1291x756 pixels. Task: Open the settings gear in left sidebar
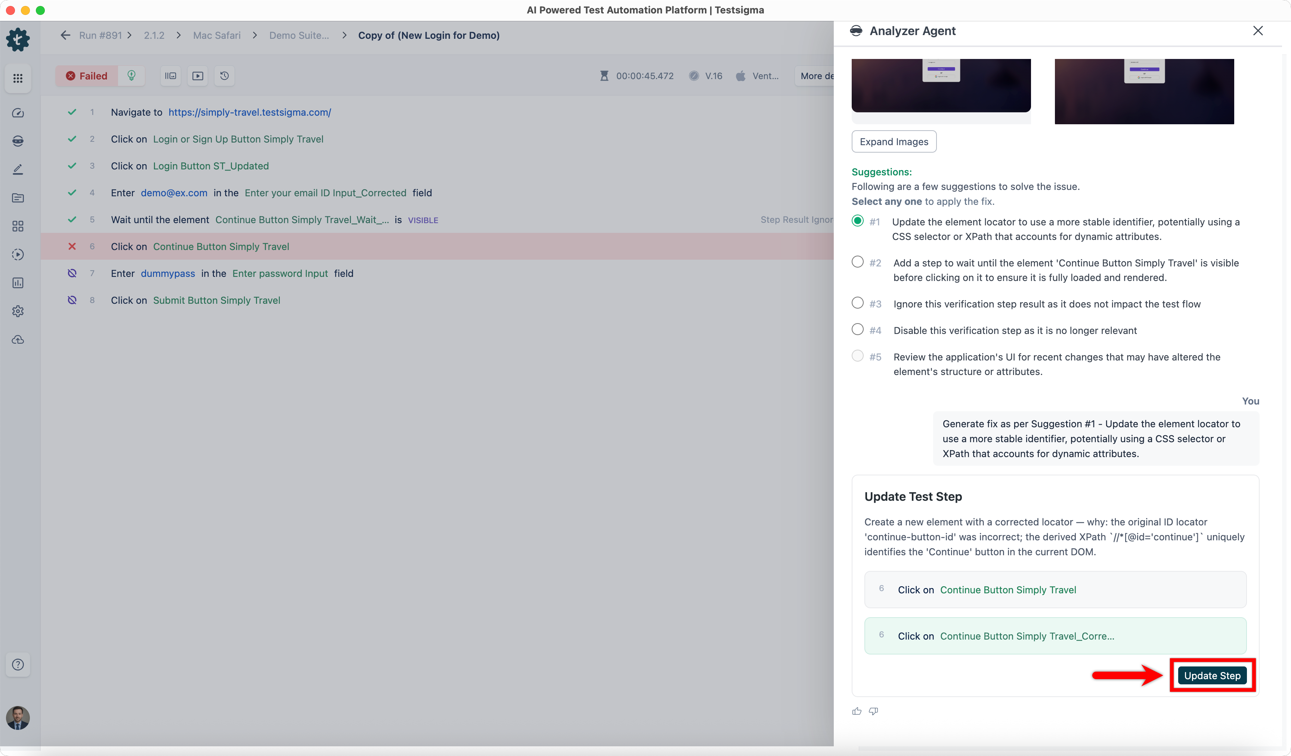[18, 311]
